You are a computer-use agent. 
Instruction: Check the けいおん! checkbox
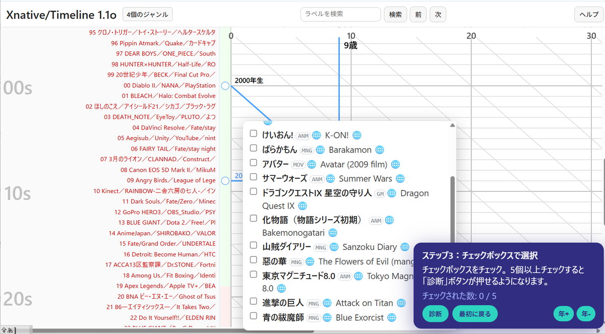pos(254,134)
